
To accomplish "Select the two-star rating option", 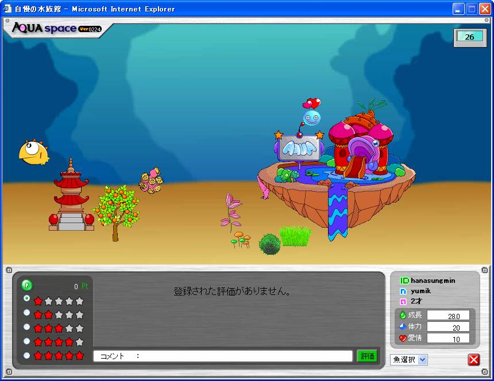I will (26, 313).
